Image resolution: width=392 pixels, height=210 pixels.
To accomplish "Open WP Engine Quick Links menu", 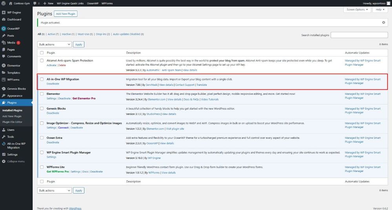I will coord(70,3).
